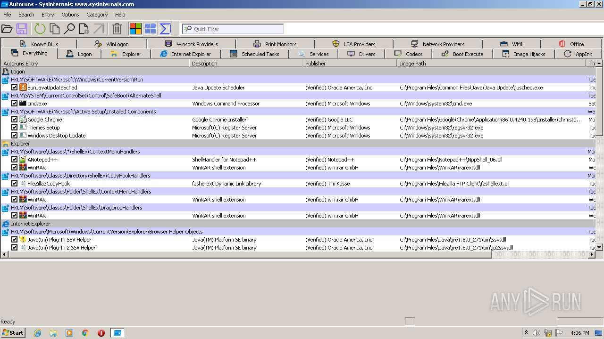
Task: Switch to the Known DLLs tab
Action: click(x=39, y=44)
